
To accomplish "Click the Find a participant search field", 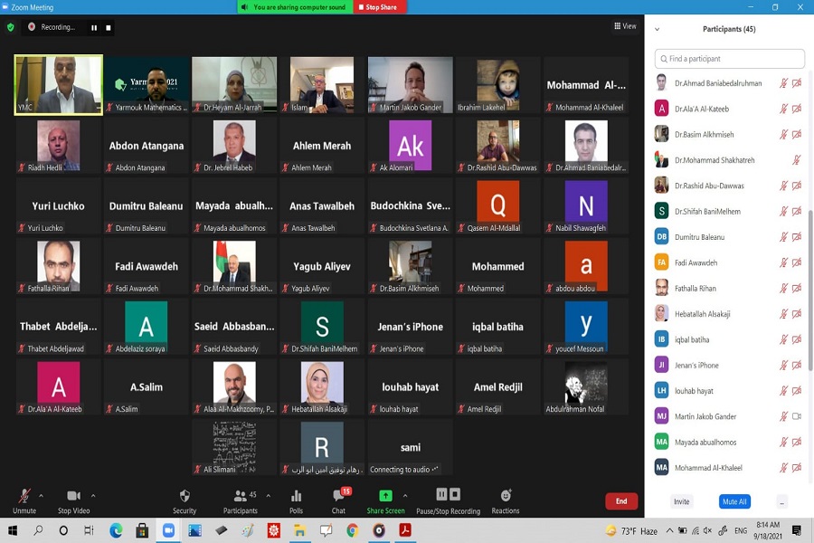I will point(729,59).
